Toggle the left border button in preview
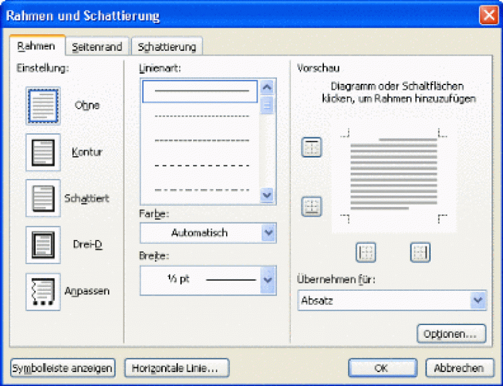503x386 pixels. 366,252
